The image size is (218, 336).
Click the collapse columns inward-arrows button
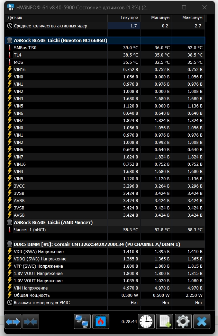(30, 321)
